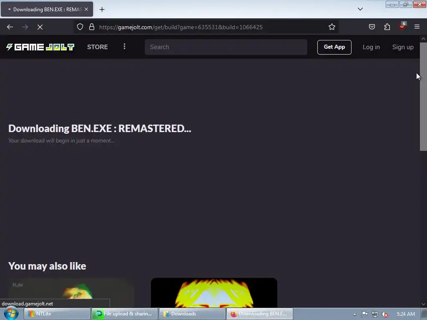The height and width of the screenshot is (320, 427).
Task: Click the 5:24 AM clock
Action: point(406,314)
